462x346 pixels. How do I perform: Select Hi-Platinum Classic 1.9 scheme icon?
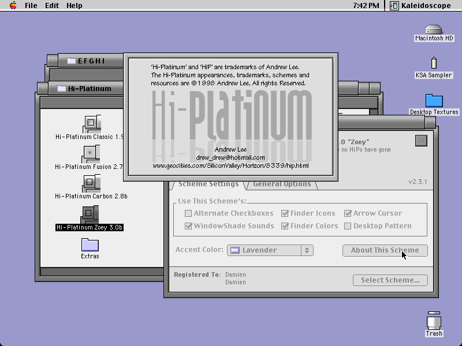point(92,124)
